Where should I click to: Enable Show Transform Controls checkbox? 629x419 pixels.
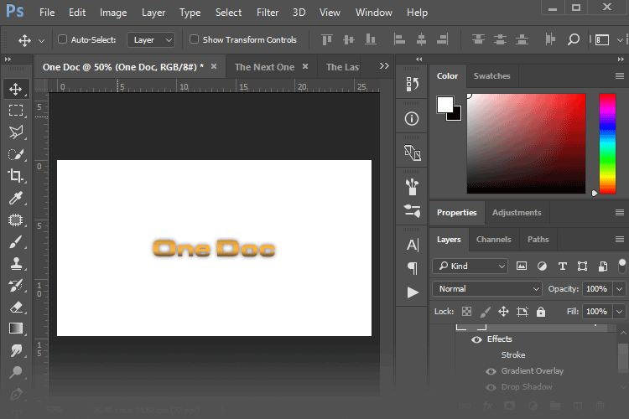(x=195, y=39)
